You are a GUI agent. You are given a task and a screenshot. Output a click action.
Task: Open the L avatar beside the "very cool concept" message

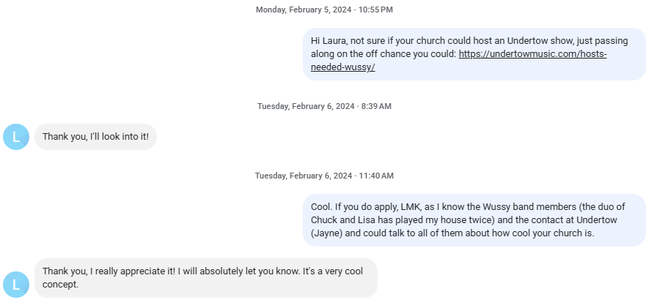(16, 285)
